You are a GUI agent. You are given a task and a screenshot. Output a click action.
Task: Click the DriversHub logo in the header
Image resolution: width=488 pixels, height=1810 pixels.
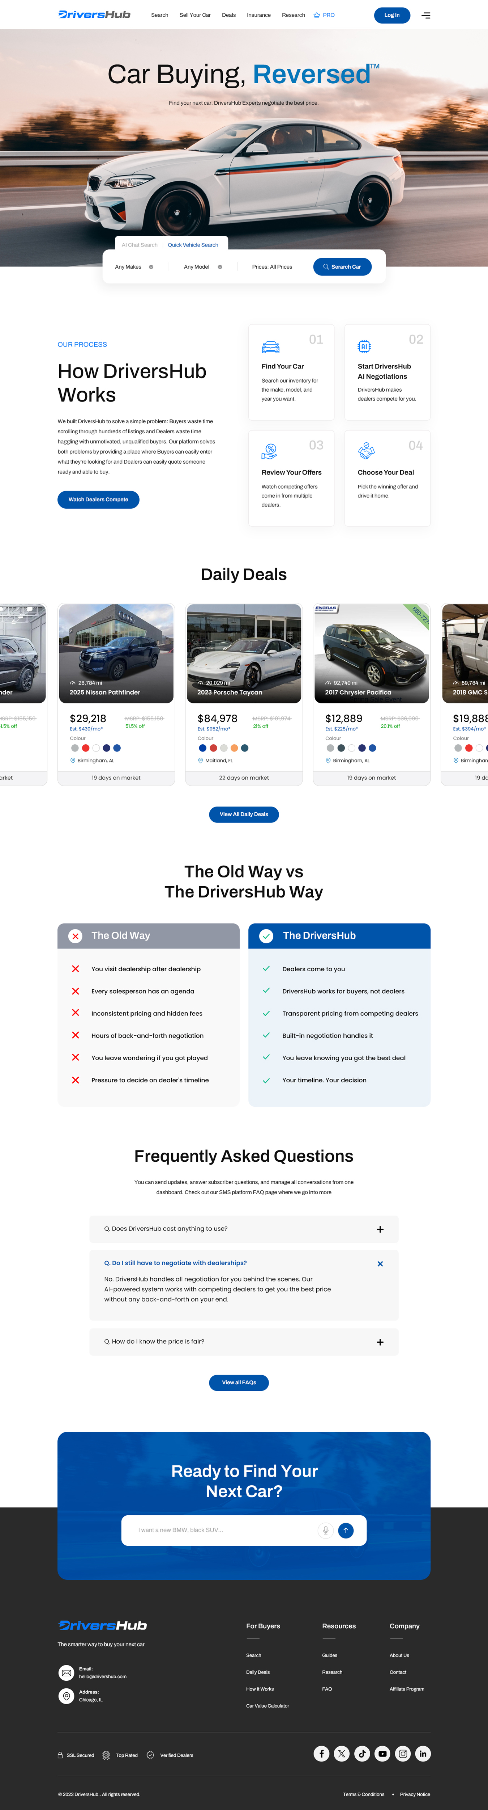coord(94,15)
